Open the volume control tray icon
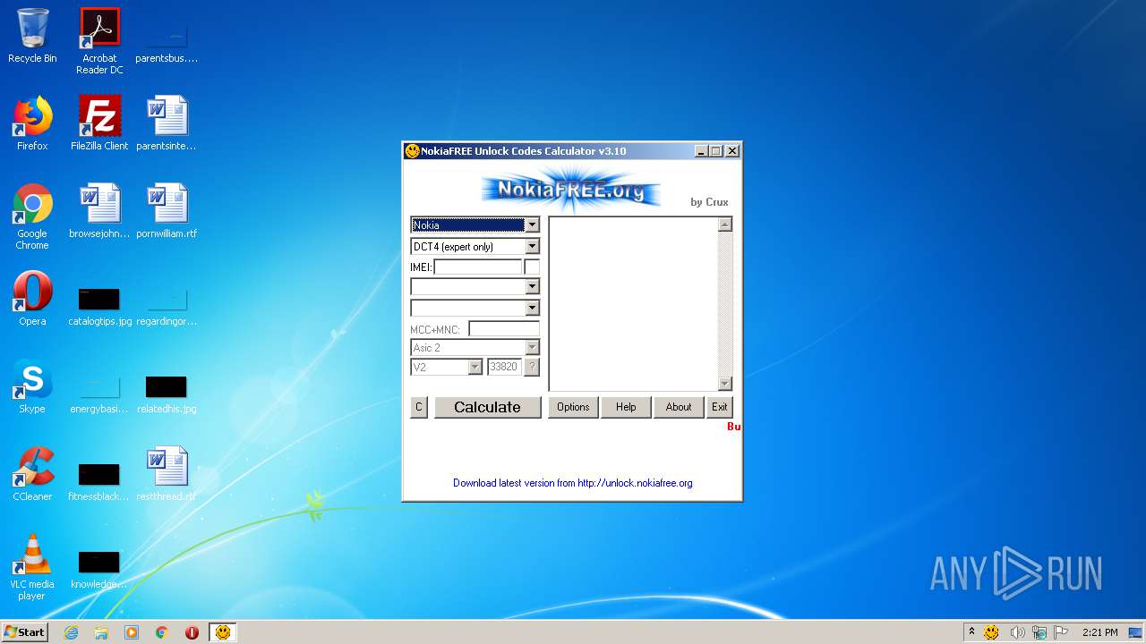The image size is (1146, 644). (x=1016, y=632)
